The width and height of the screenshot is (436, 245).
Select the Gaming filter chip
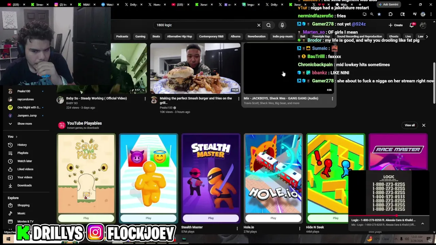click(140, 36)
